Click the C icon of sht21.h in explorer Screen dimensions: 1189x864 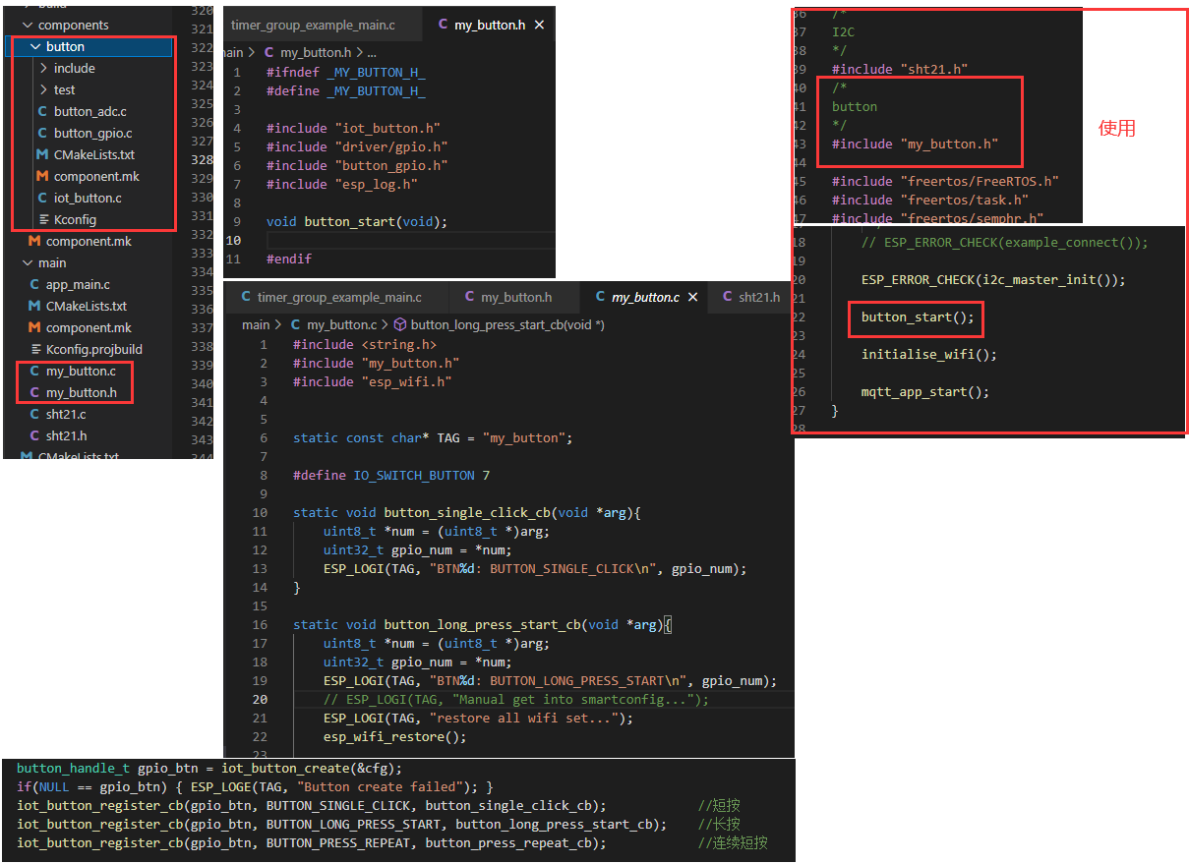tap(34, 435)
